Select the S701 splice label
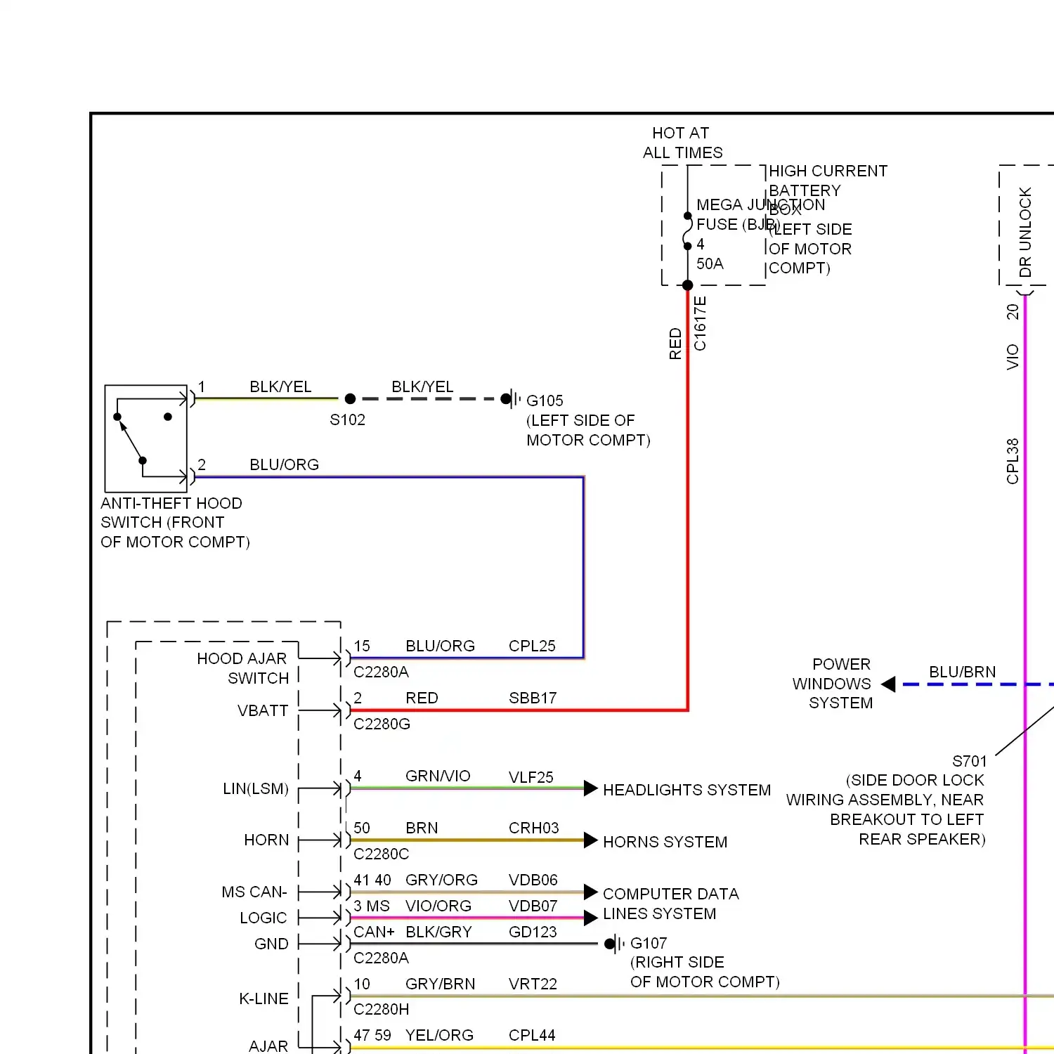This screenshot has width=1054, height=1054. (x=970, y=761)
